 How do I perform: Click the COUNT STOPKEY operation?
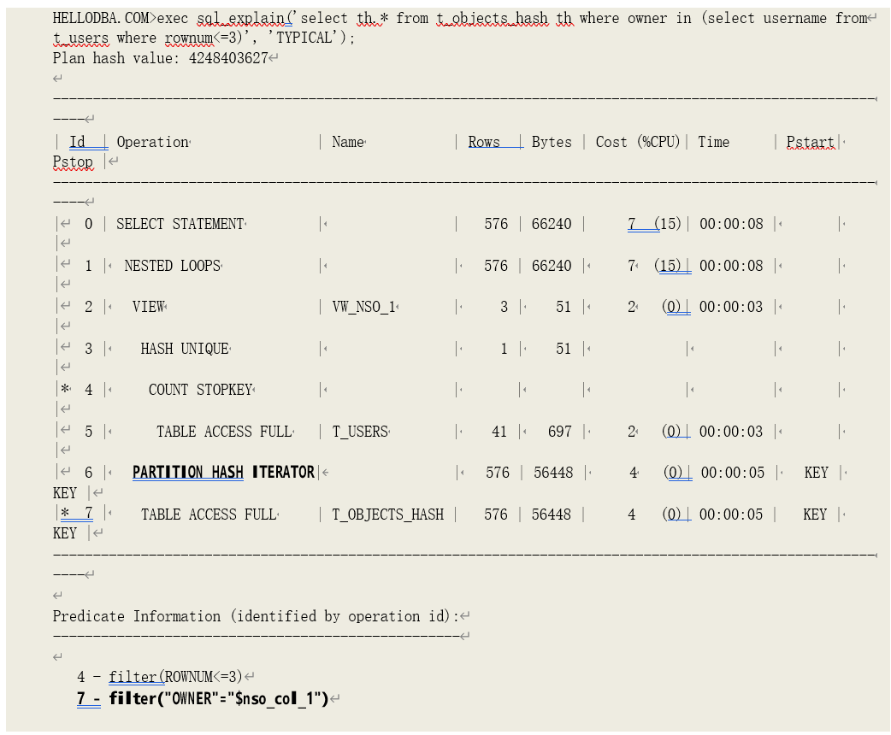(200, 390)
